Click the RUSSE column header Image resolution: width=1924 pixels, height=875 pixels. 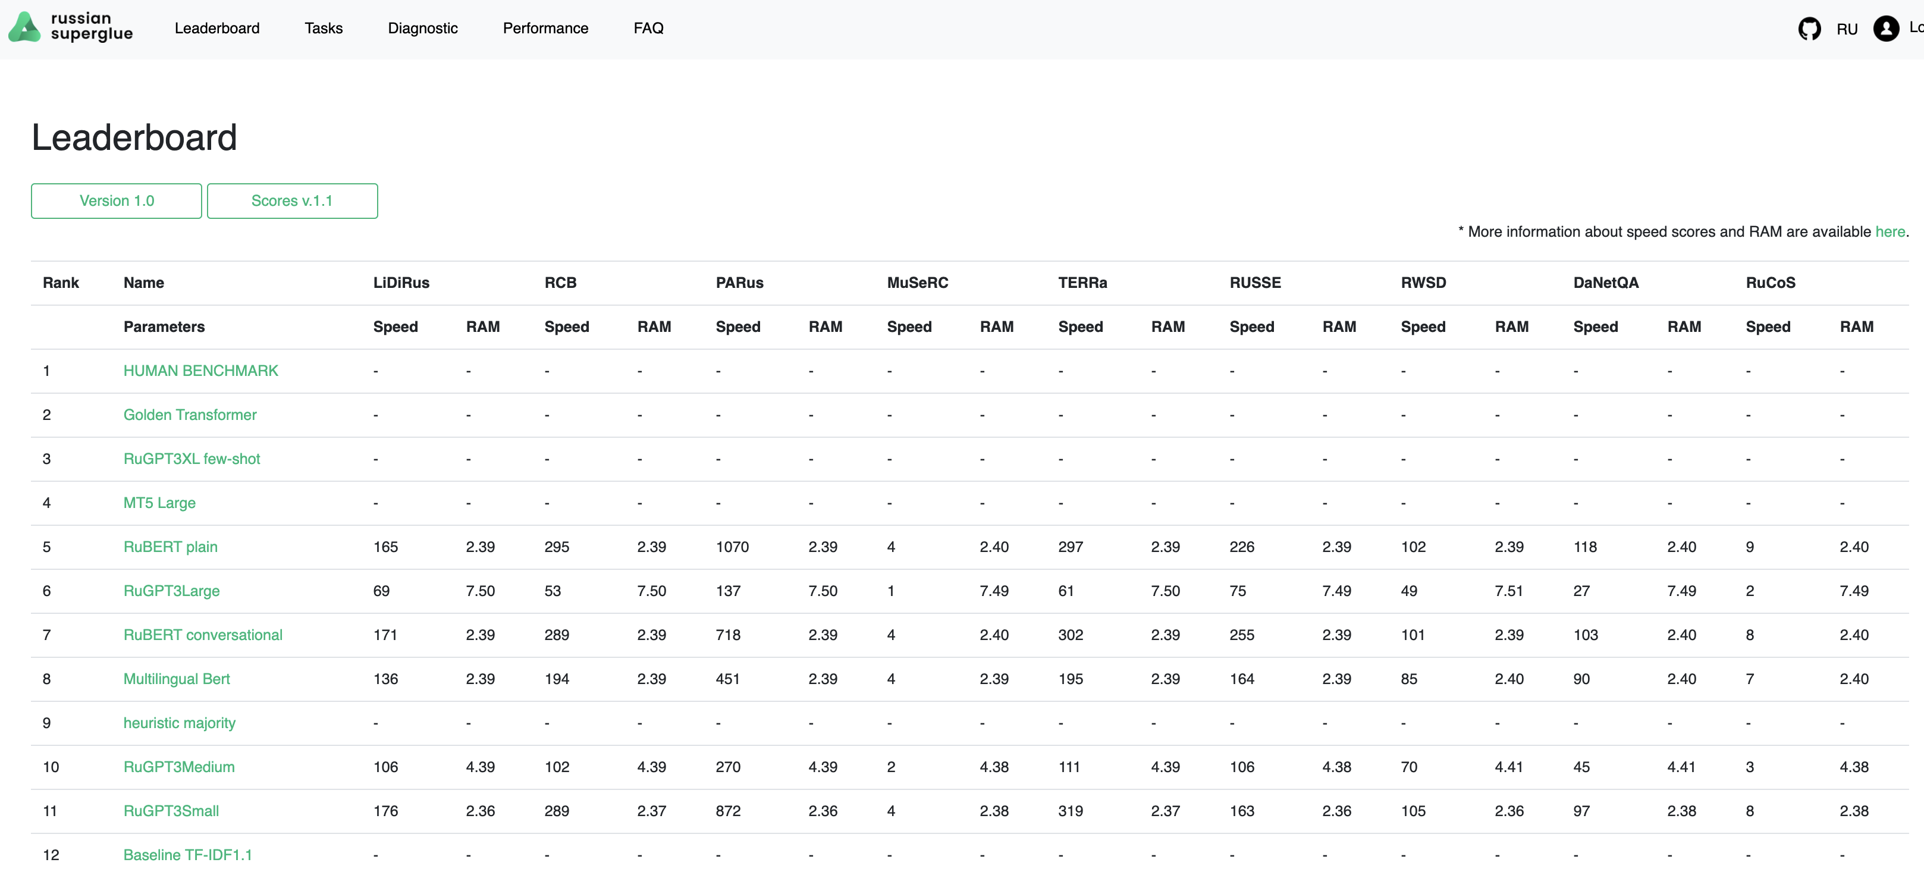1255,283
